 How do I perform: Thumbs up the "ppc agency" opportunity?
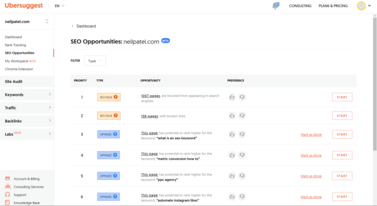click(x=232, y=176)
